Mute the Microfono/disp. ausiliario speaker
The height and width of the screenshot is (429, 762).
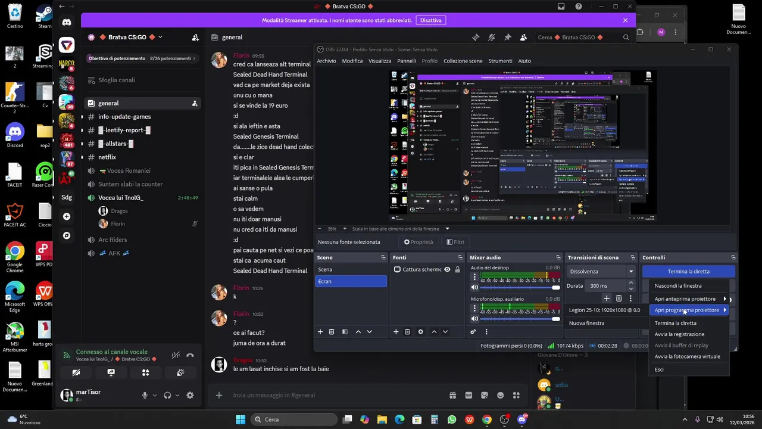(474, 319)
